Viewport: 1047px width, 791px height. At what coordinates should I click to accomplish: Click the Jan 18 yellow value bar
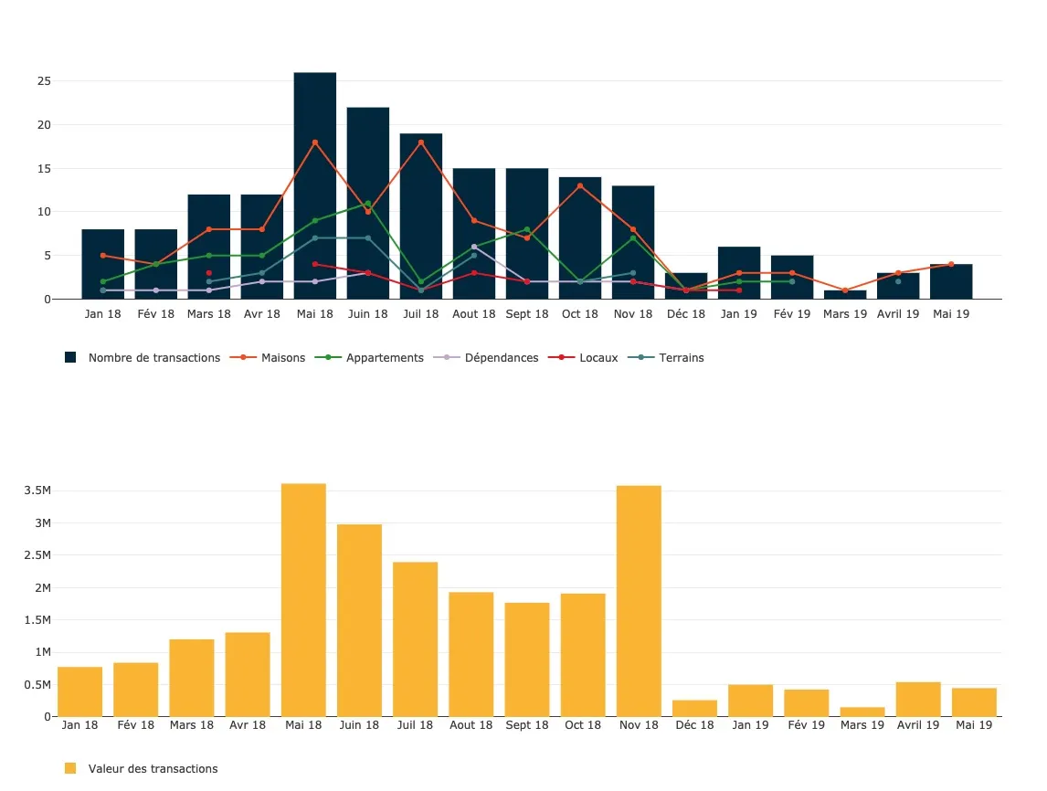(80, 691)
